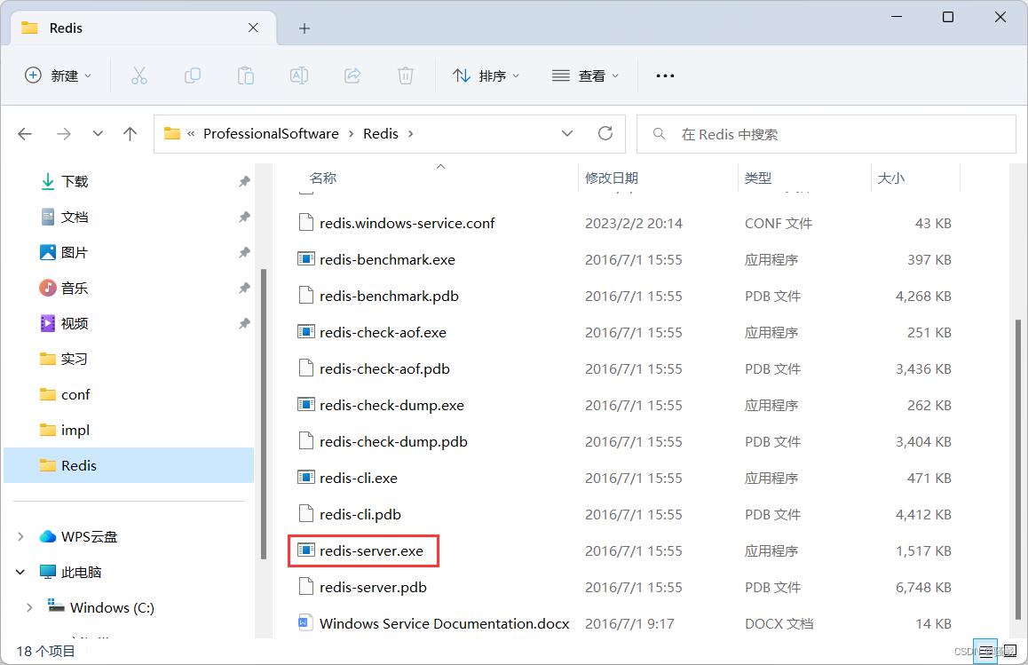Open Videos (视频) in sidebar
The width and height of the screenshot is (1028, 665).
click(x=74, y=323)
